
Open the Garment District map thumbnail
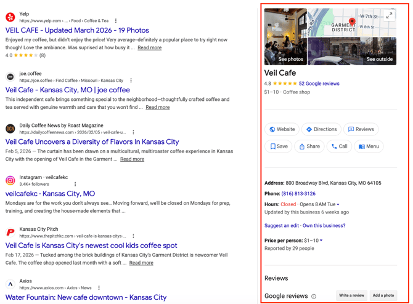pos(352,22)
